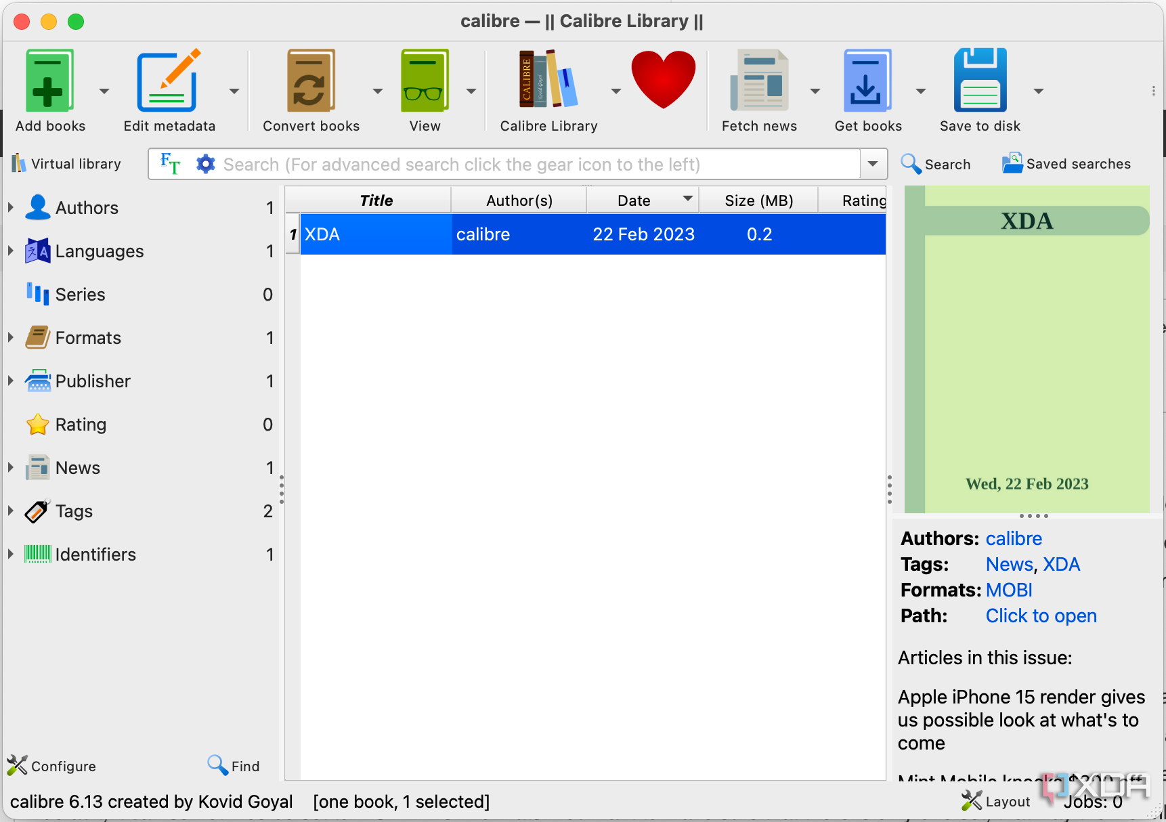This screenshot has width=1166, height=822.
Task: Expand the Formats tree node
Action: tap(11, 337)
